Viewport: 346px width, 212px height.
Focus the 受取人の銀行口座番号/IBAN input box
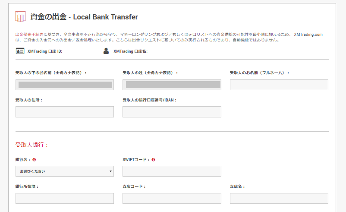point(172,112)
